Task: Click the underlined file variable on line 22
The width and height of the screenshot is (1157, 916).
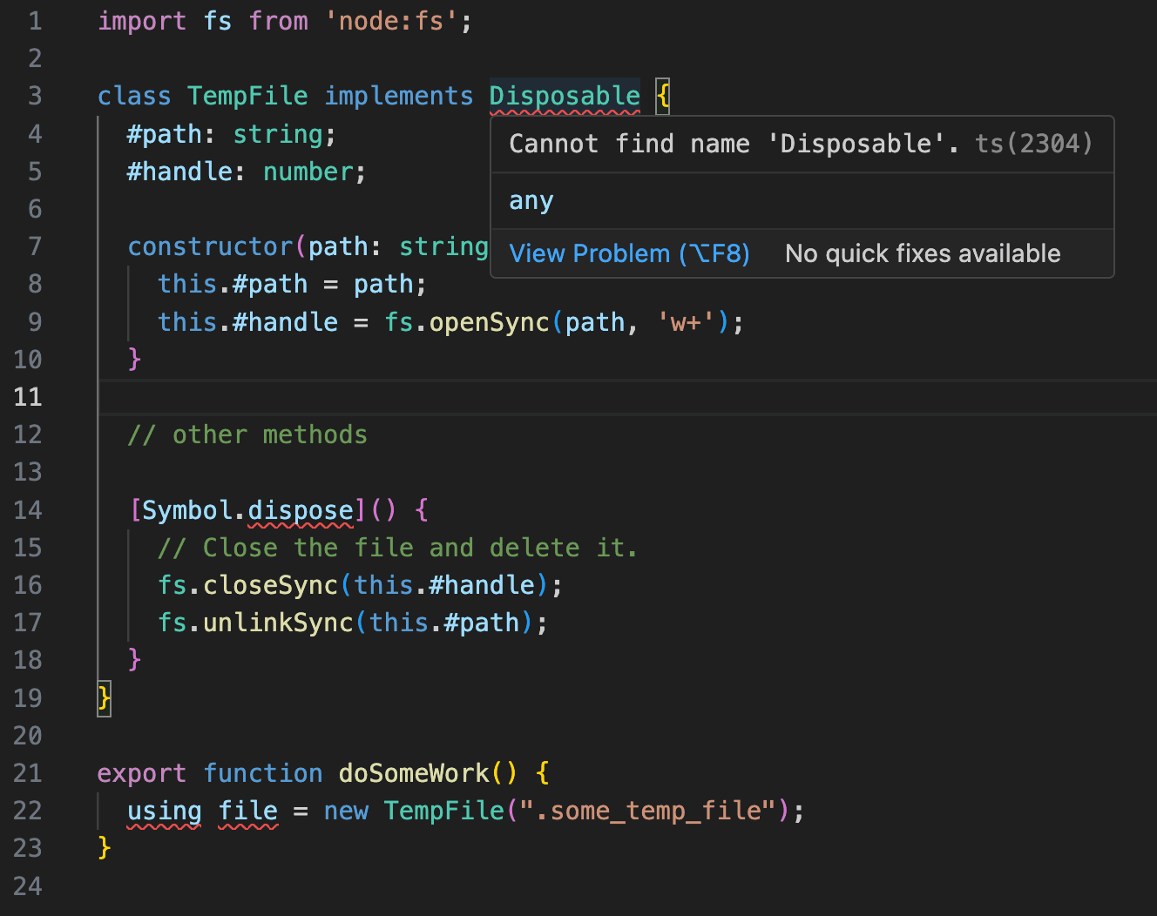Action: pyautogui.click(x=248, y=811)
